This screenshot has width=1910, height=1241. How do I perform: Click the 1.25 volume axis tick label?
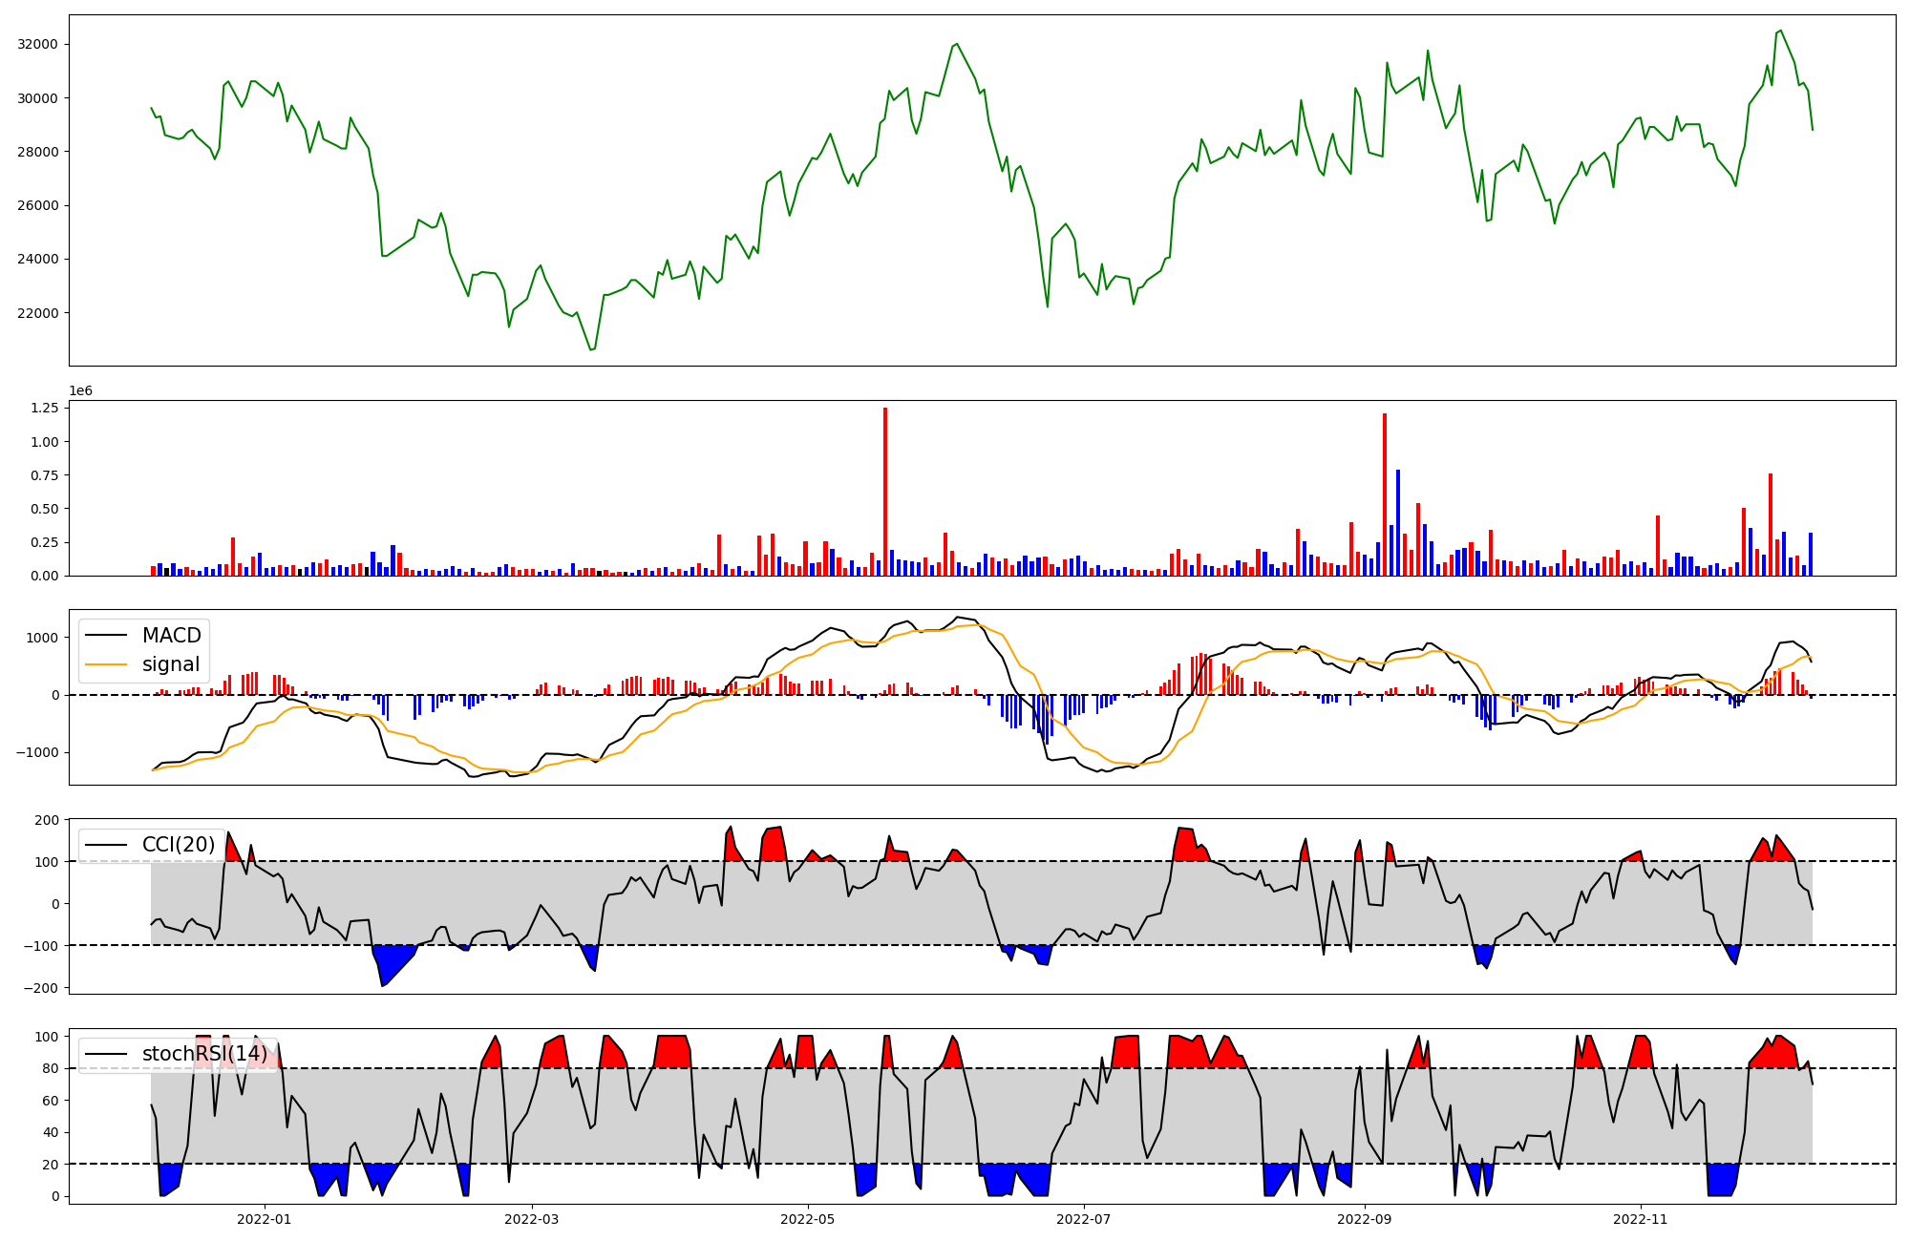(x=45, y=409)
